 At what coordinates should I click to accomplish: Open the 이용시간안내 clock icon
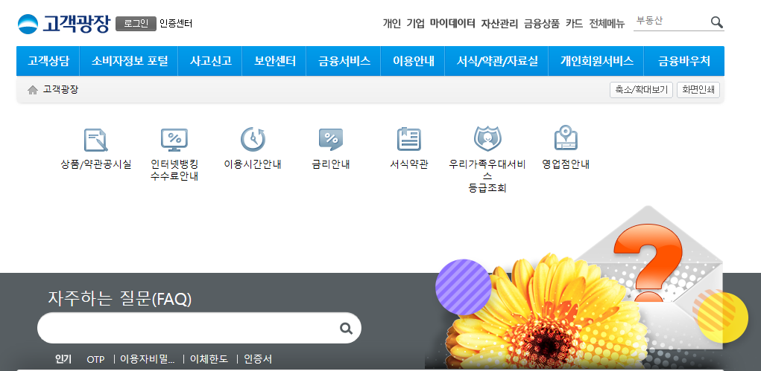pos(253,140)
